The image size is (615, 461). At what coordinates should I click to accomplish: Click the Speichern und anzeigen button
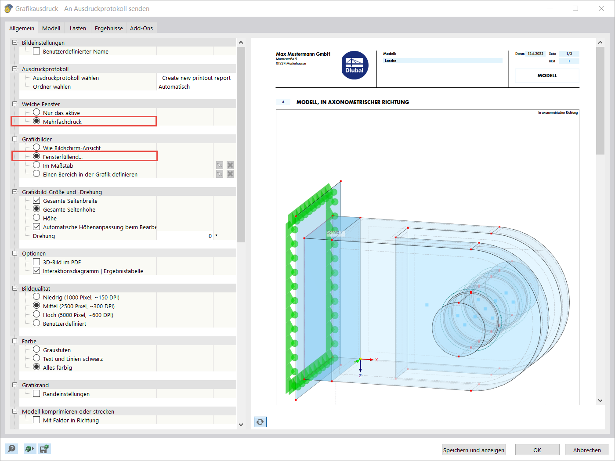474,450
